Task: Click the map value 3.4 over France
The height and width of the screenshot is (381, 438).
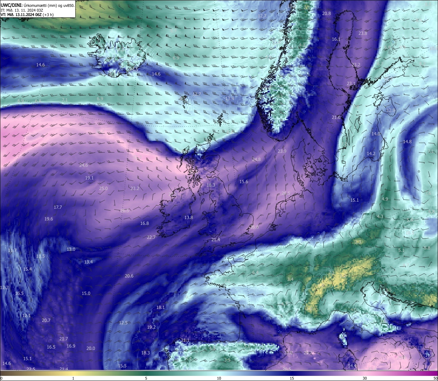Action: [x=290, y=280]
